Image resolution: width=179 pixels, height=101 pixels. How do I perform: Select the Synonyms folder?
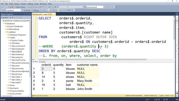(14, 88)
